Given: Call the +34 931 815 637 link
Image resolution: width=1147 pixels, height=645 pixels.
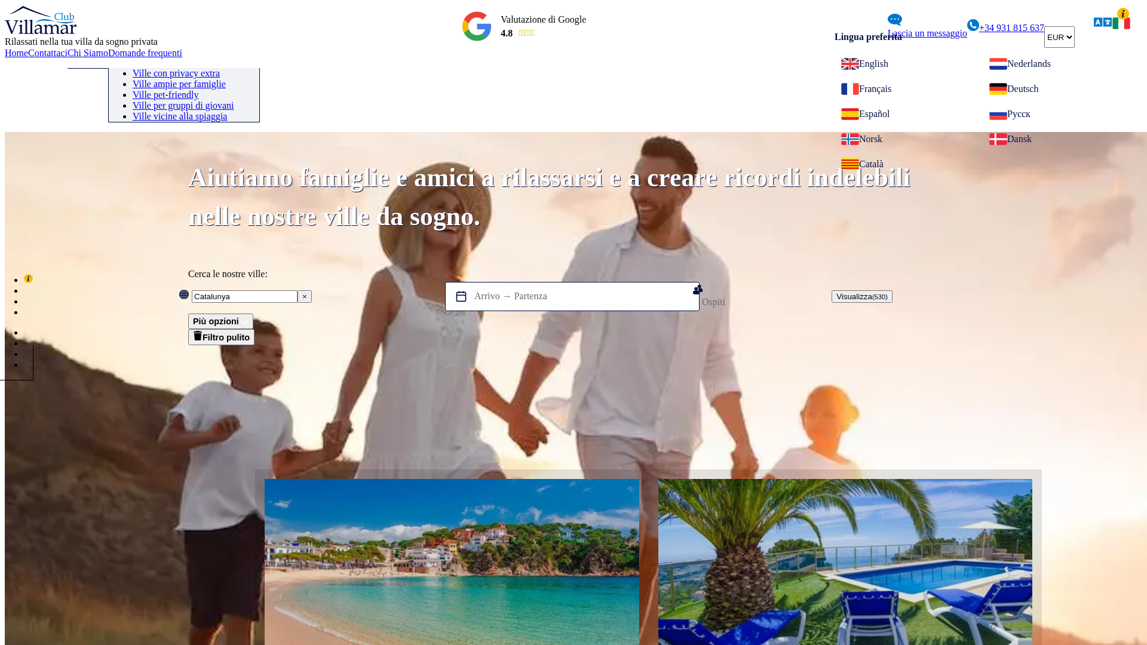Looking at the screenshot, I should (x=1011, y=28).
